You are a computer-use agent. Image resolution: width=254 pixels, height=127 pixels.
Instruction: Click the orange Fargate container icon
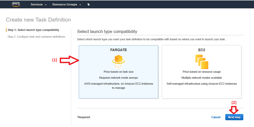click(118, 61)
